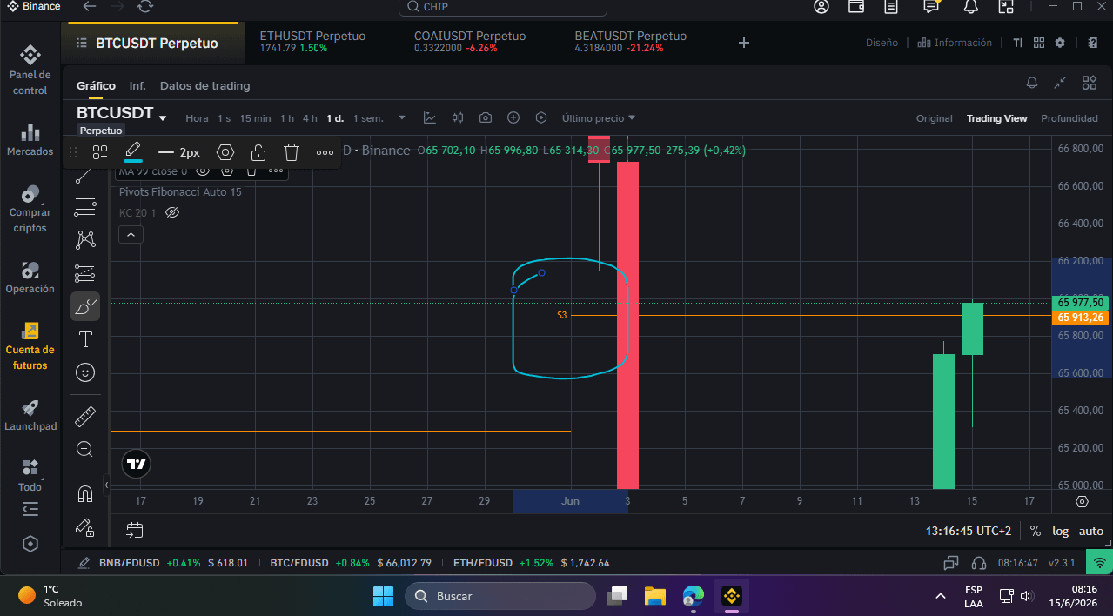Open the Información panel
This screenshot has width=1113, height=616.
coord(955,43)
